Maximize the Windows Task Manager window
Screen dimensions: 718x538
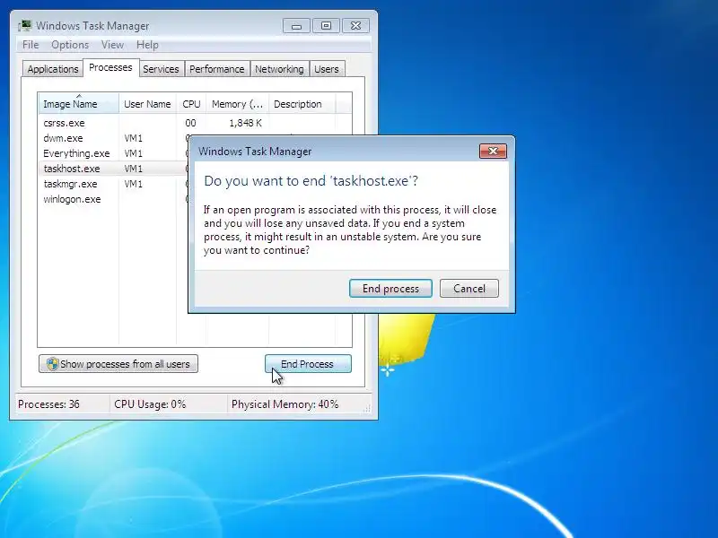326,26
